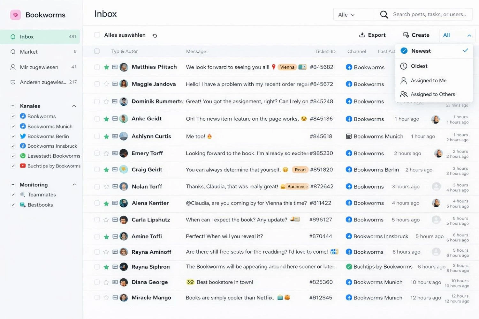This screenshot has height=319, width=479.
Task: Click the Vienna location pin on Matthias's message
Action: point(274,67)
